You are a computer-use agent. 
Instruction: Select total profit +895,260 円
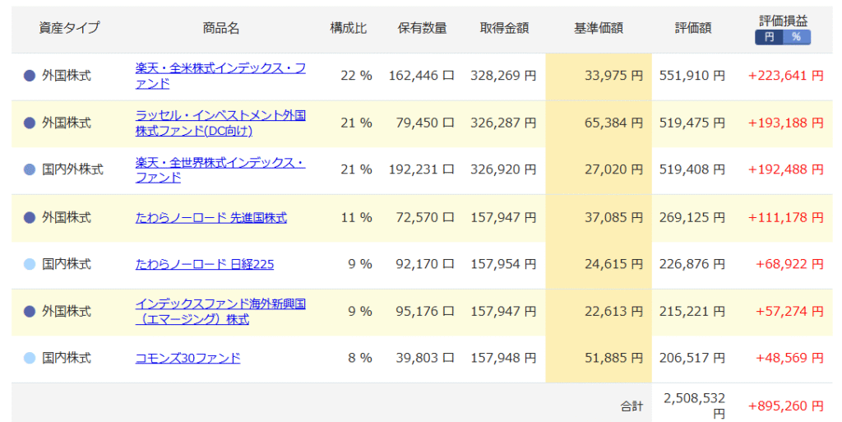(786, 406)
